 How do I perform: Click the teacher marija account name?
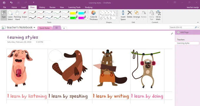click(x=193, y=7)
